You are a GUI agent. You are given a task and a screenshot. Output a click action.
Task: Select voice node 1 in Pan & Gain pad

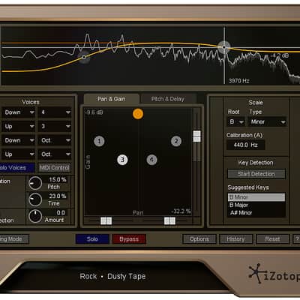click(x=99, y=141)
